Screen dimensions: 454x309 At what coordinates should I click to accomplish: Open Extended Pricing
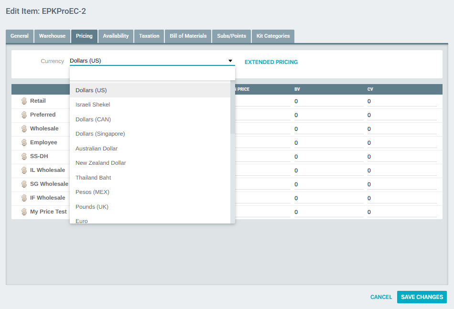[271, 62]
